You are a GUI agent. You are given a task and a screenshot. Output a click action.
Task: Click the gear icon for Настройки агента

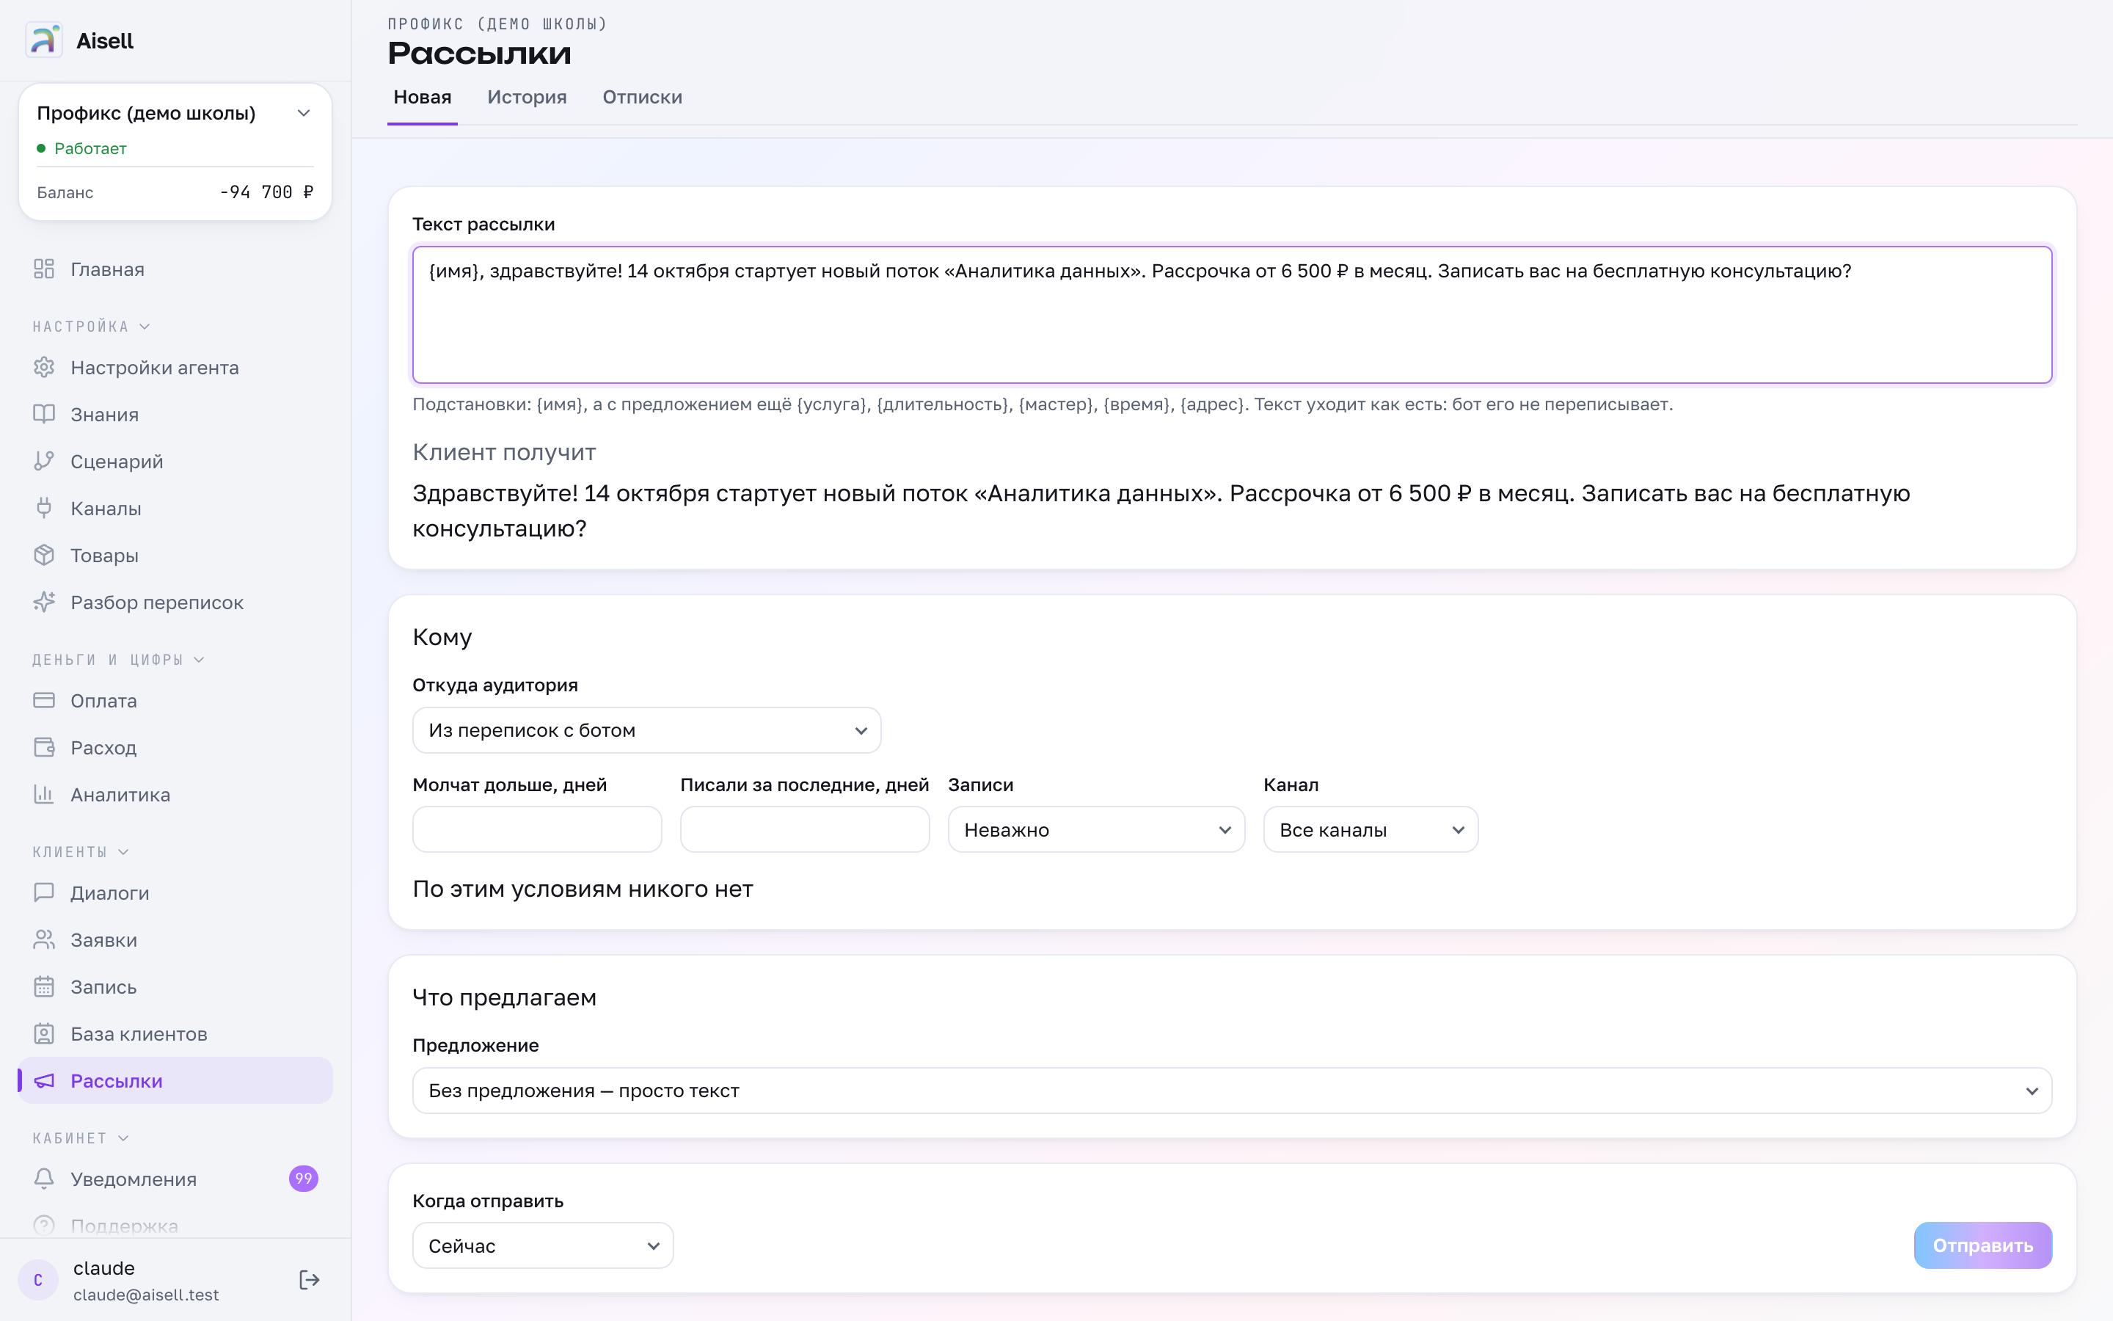[x=44, y=367]
